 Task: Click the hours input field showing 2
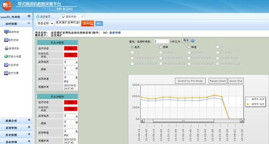tap(161, 41)
